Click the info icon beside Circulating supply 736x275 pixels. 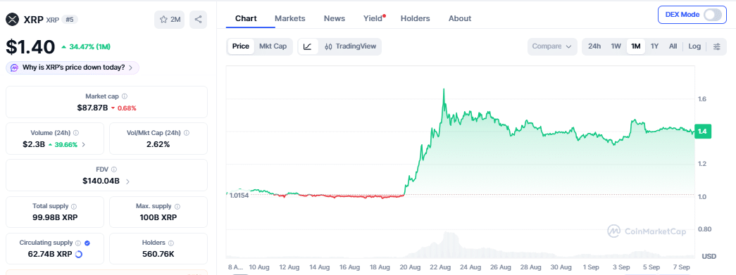78,243
